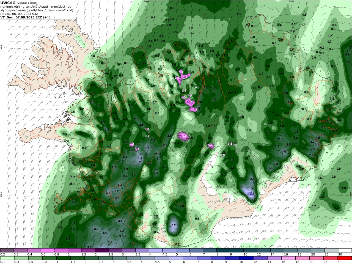Select the white 30 swatch ending the upper legend row

[345, 251]
